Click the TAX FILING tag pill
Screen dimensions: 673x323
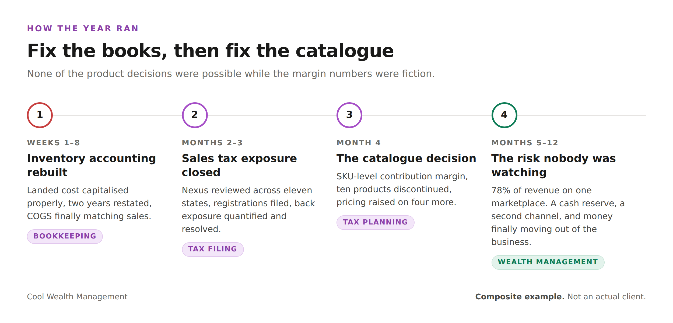coord(213,249)
